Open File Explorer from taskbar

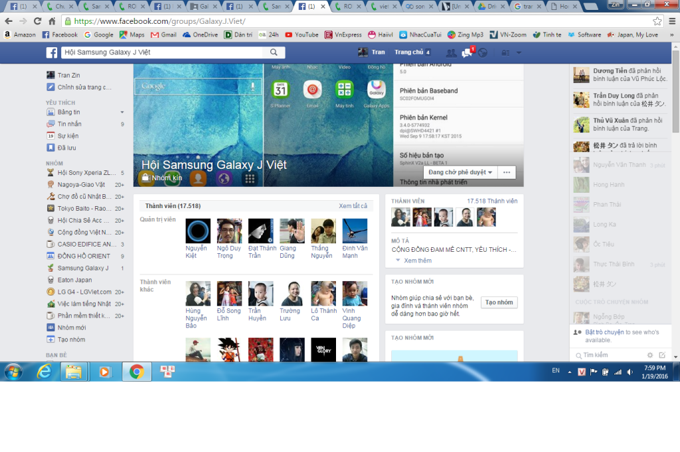[74, 372]
